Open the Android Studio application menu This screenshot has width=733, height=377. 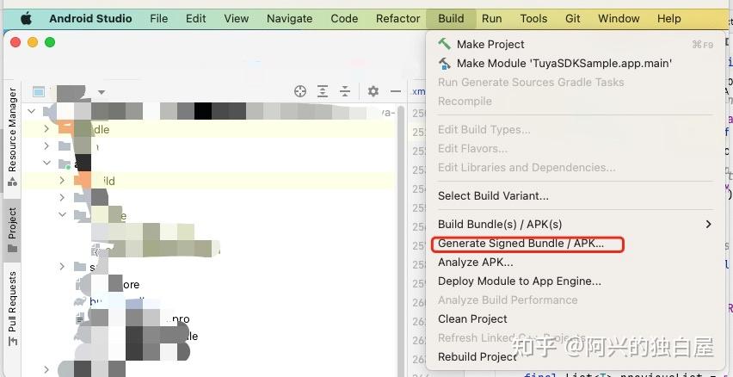90,19
